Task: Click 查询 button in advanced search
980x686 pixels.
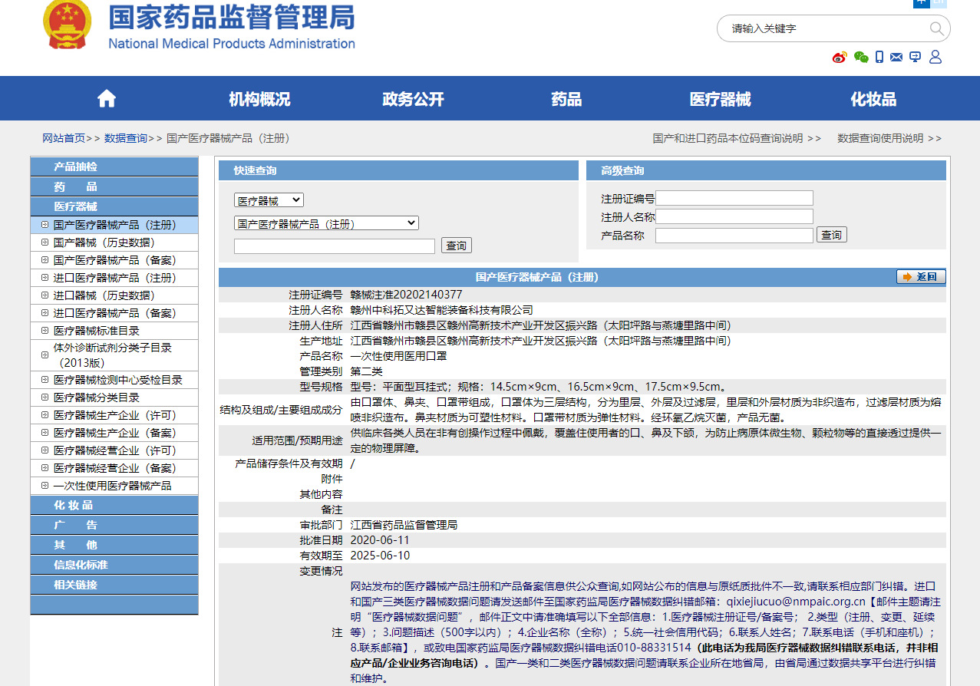Action: coord(832,235)
